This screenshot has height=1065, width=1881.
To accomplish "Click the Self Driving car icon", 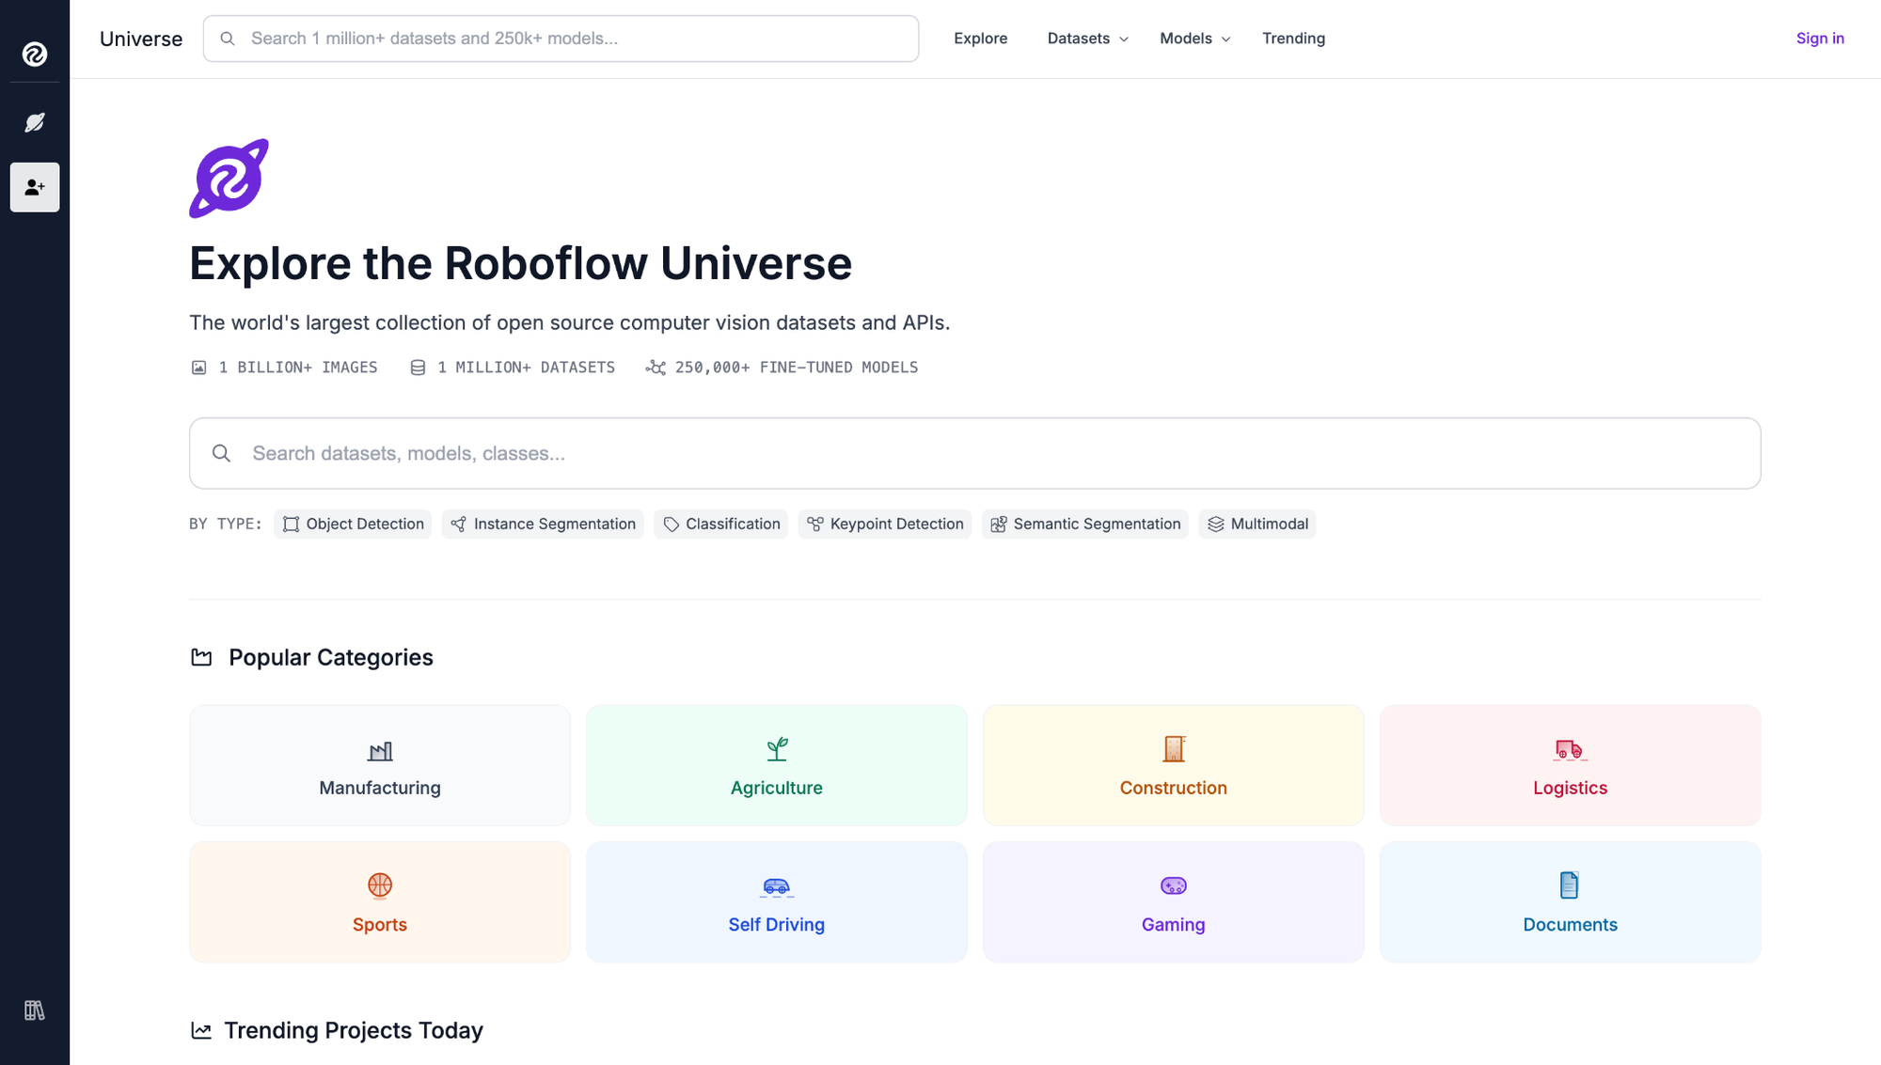I will (777, 886).
